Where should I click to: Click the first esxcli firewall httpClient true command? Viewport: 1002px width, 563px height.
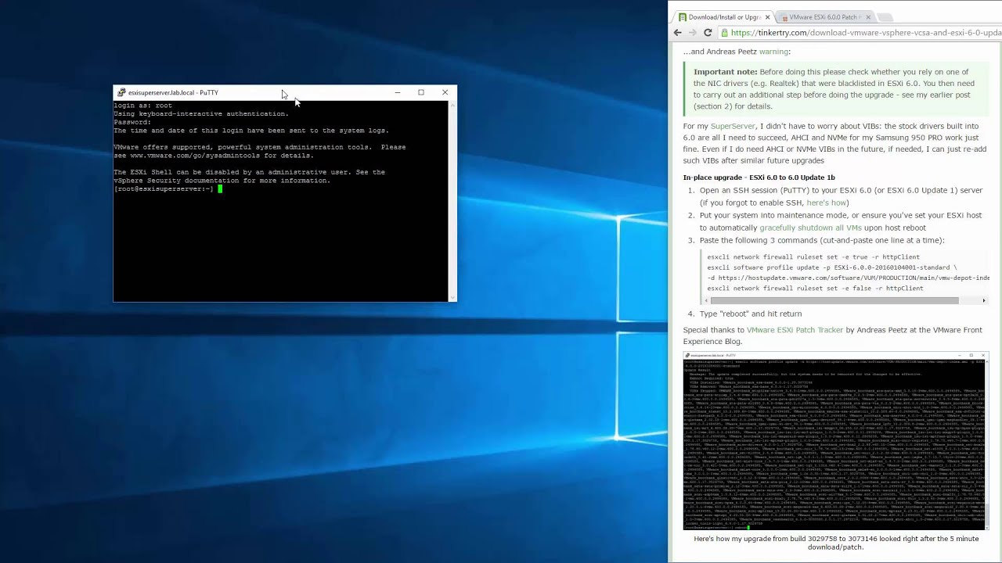(813, 256)
